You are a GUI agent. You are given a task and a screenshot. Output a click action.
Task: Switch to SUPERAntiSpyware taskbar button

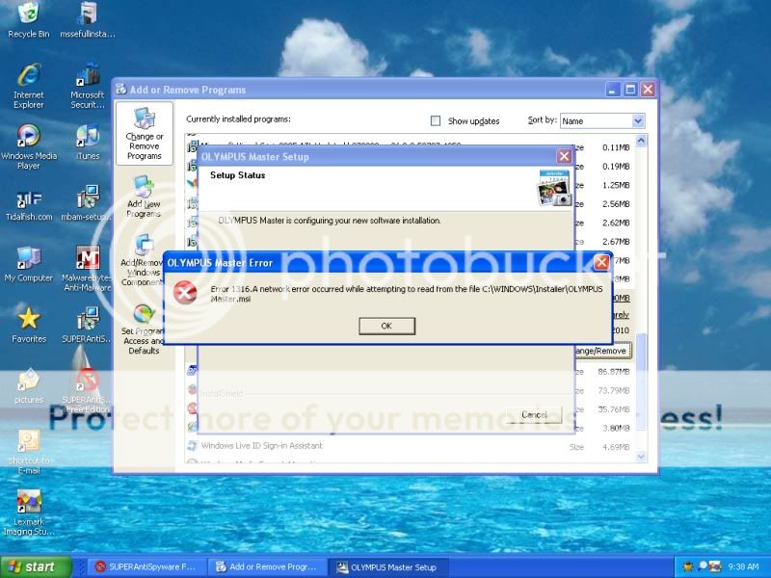146,566
